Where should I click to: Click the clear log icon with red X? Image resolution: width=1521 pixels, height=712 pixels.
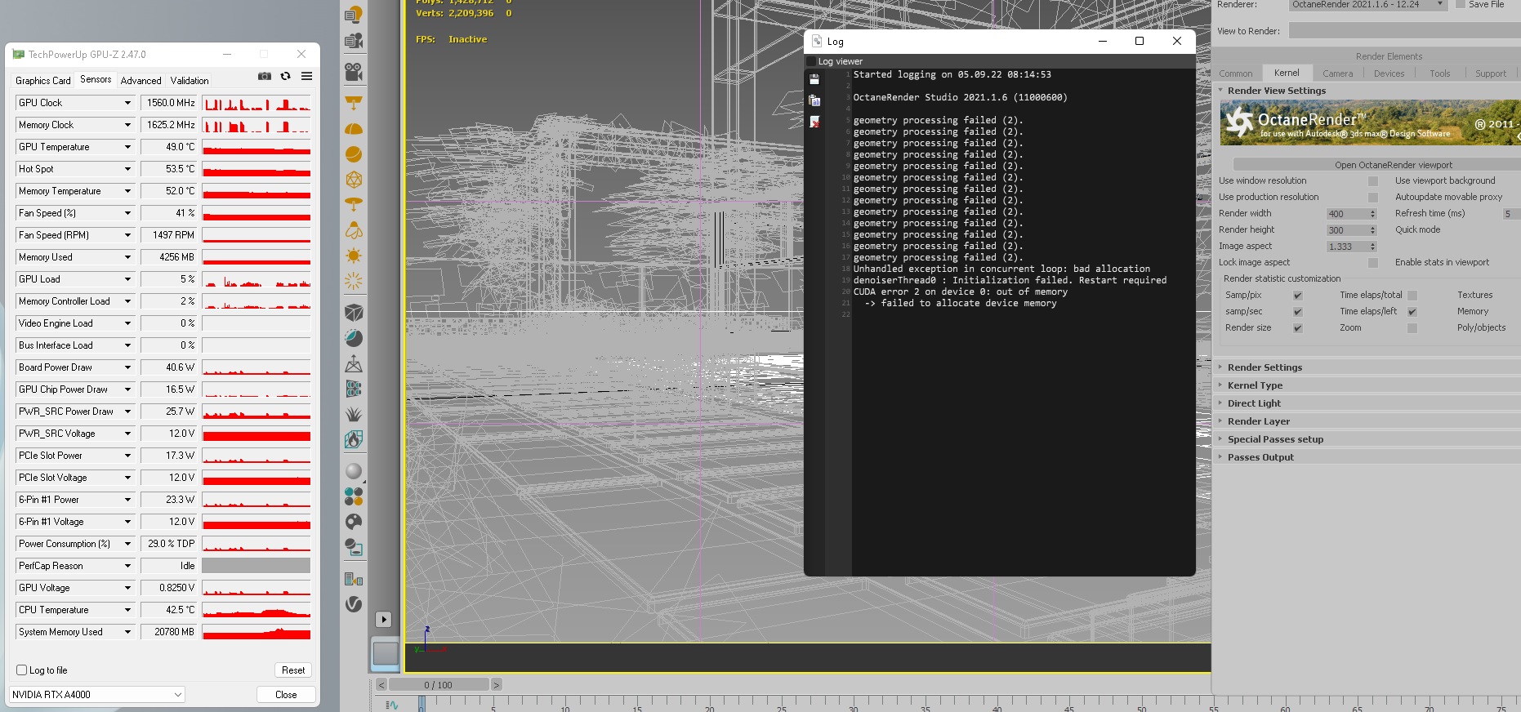tap(814, 122)
